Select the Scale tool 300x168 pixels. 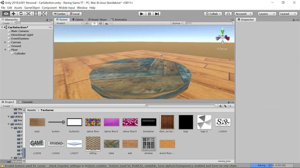pyautogui.click(x=28, y=14)
